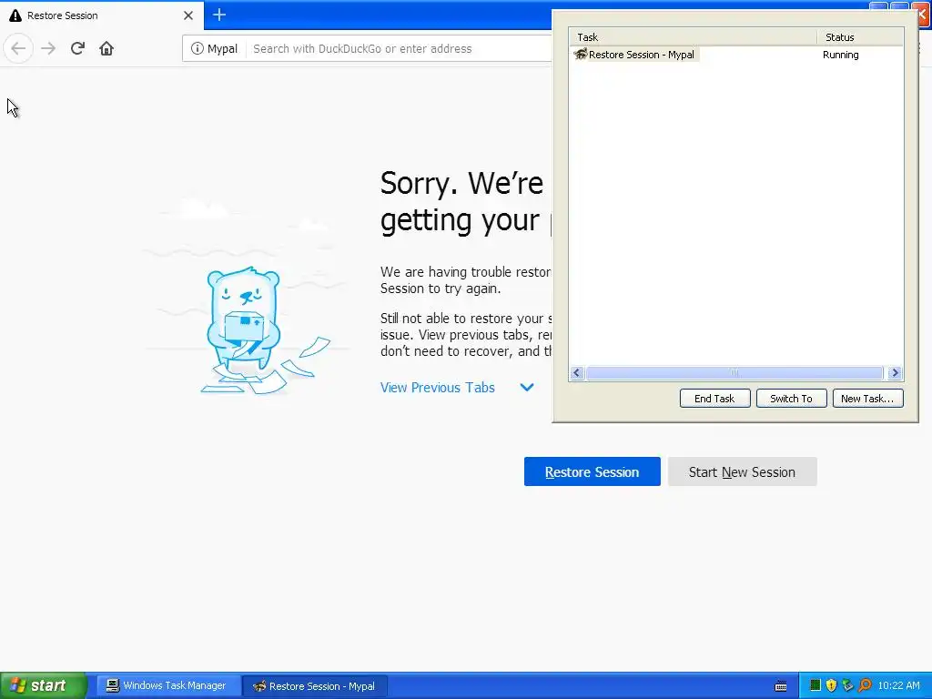Click the Safely Remove Hardware tray icon
Image resolution: width=932 pixels, height=699 pixels.
847,685
